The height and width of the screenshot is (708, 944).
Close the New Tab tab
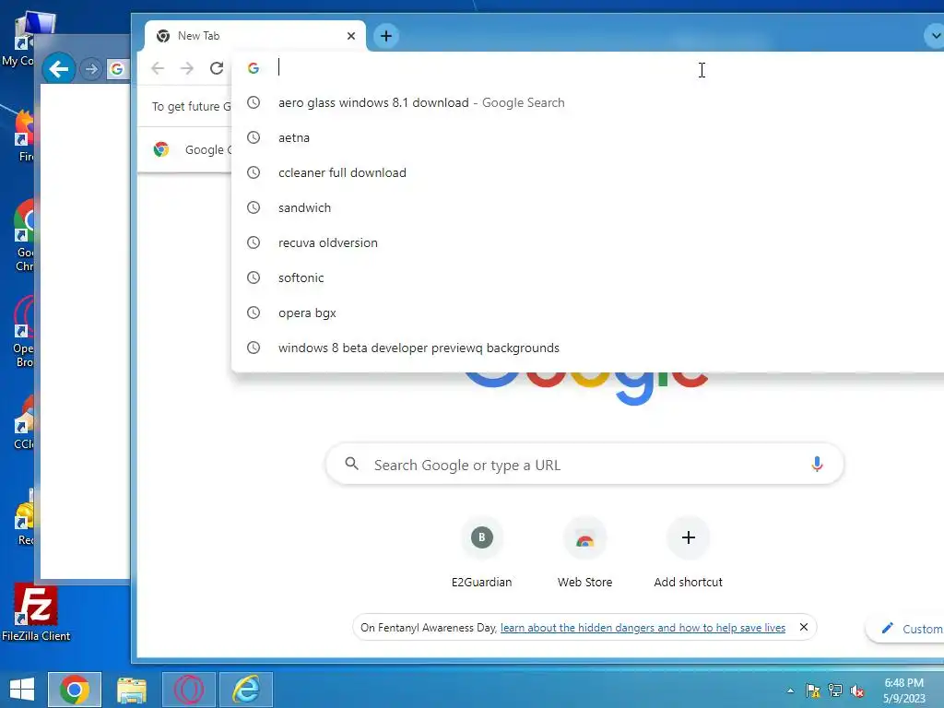pos(351,36)
